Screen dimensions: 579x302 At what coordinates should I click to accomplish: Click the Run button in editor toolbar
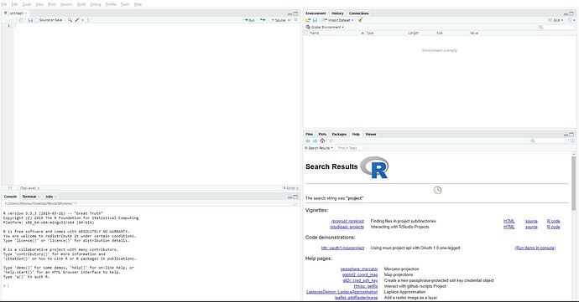pos(249,20)
